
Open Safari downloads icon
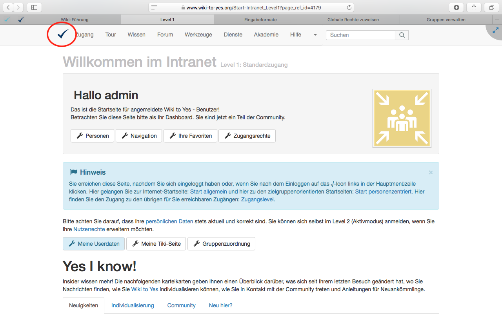pyautogui.click(x=456, y=7)
